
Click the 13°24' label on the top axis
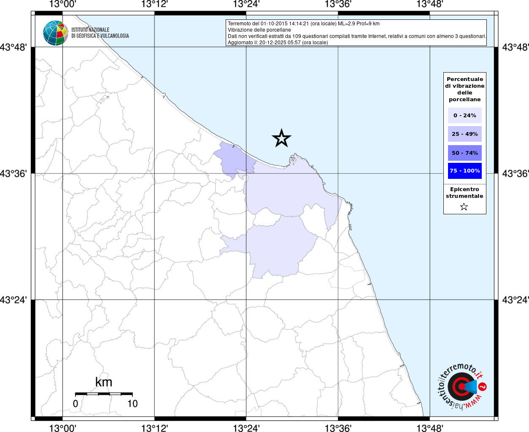246,4
